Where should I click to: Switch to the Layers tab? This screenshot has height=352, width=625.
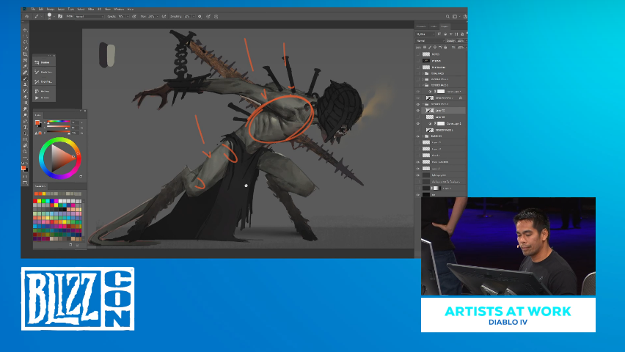tap(445, 26)
